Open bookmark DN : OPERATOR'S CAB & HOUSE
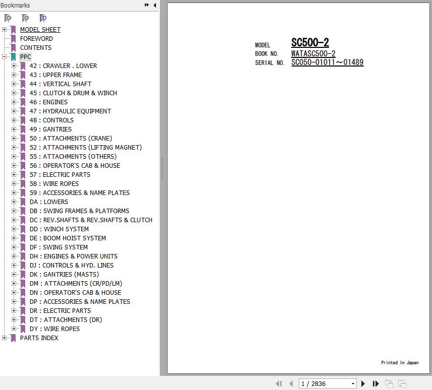The width and height of the screenshot is (432, 390). [76, 293]
